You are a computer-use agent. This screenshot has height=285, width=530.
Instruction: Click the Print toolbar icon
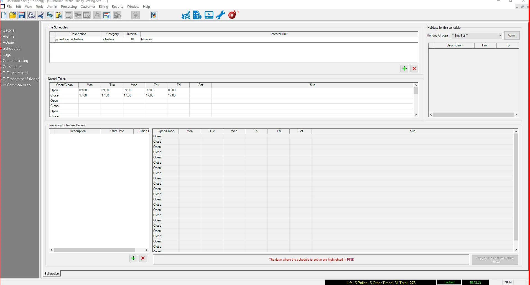coord(31,15)
